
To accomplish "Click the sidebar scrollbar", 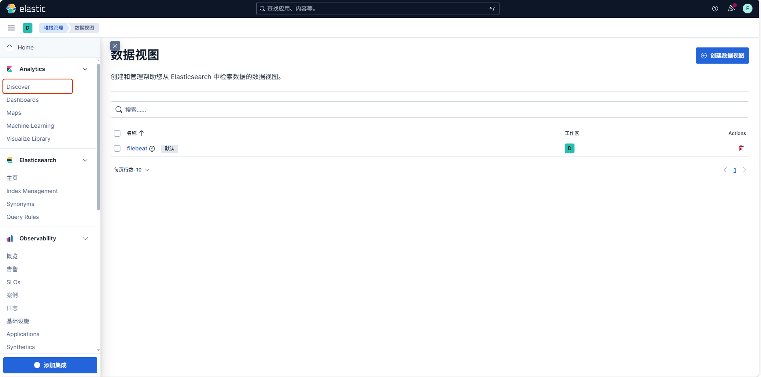I will click(99, 137).
